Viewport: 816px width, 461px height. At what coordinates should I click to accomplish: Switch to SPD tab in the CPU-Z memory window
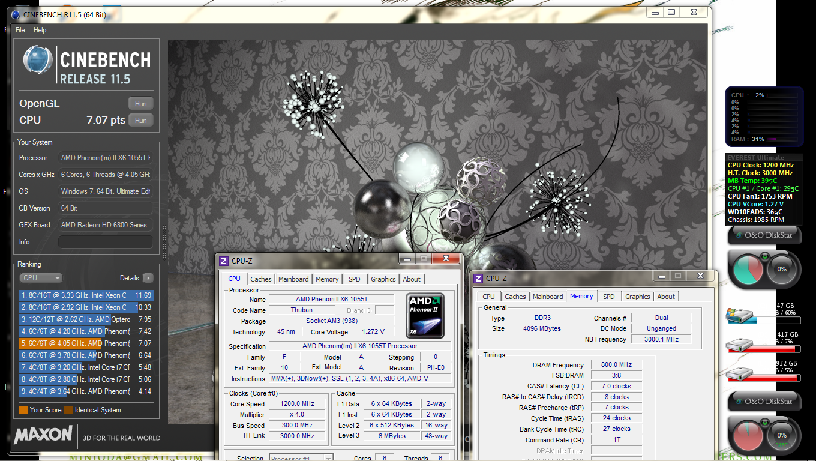[609, 297]
